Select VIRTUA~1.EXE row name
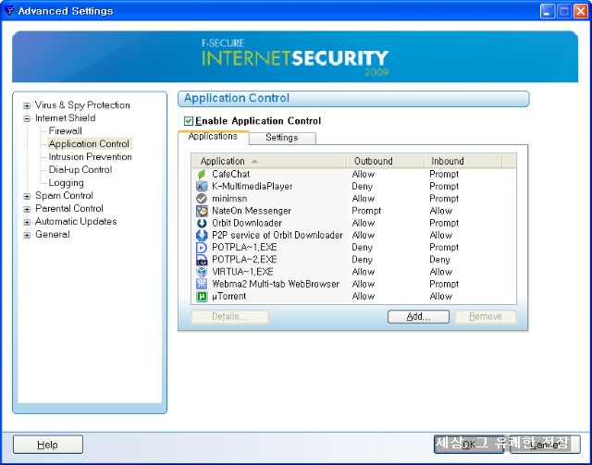592x465 pixels. [x=242, y=272]
